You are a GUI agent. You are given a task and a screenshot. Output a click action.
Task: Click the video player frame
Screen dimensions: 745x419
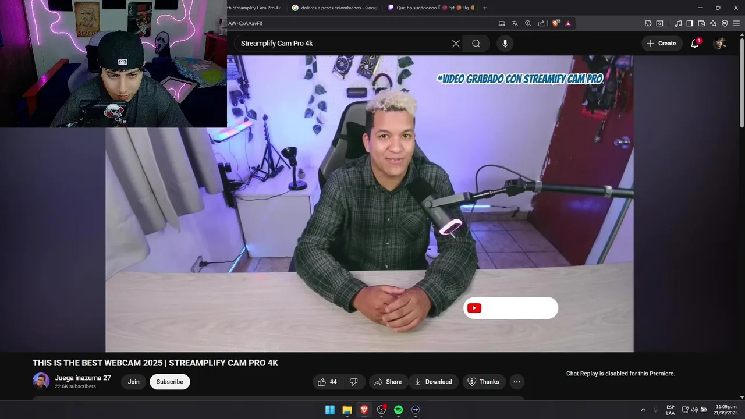[x=369, y=204]
